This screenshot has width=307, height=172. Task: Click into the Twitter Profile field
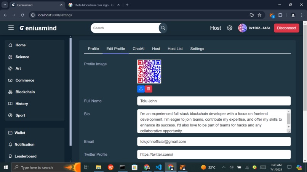tap(214, 155)
